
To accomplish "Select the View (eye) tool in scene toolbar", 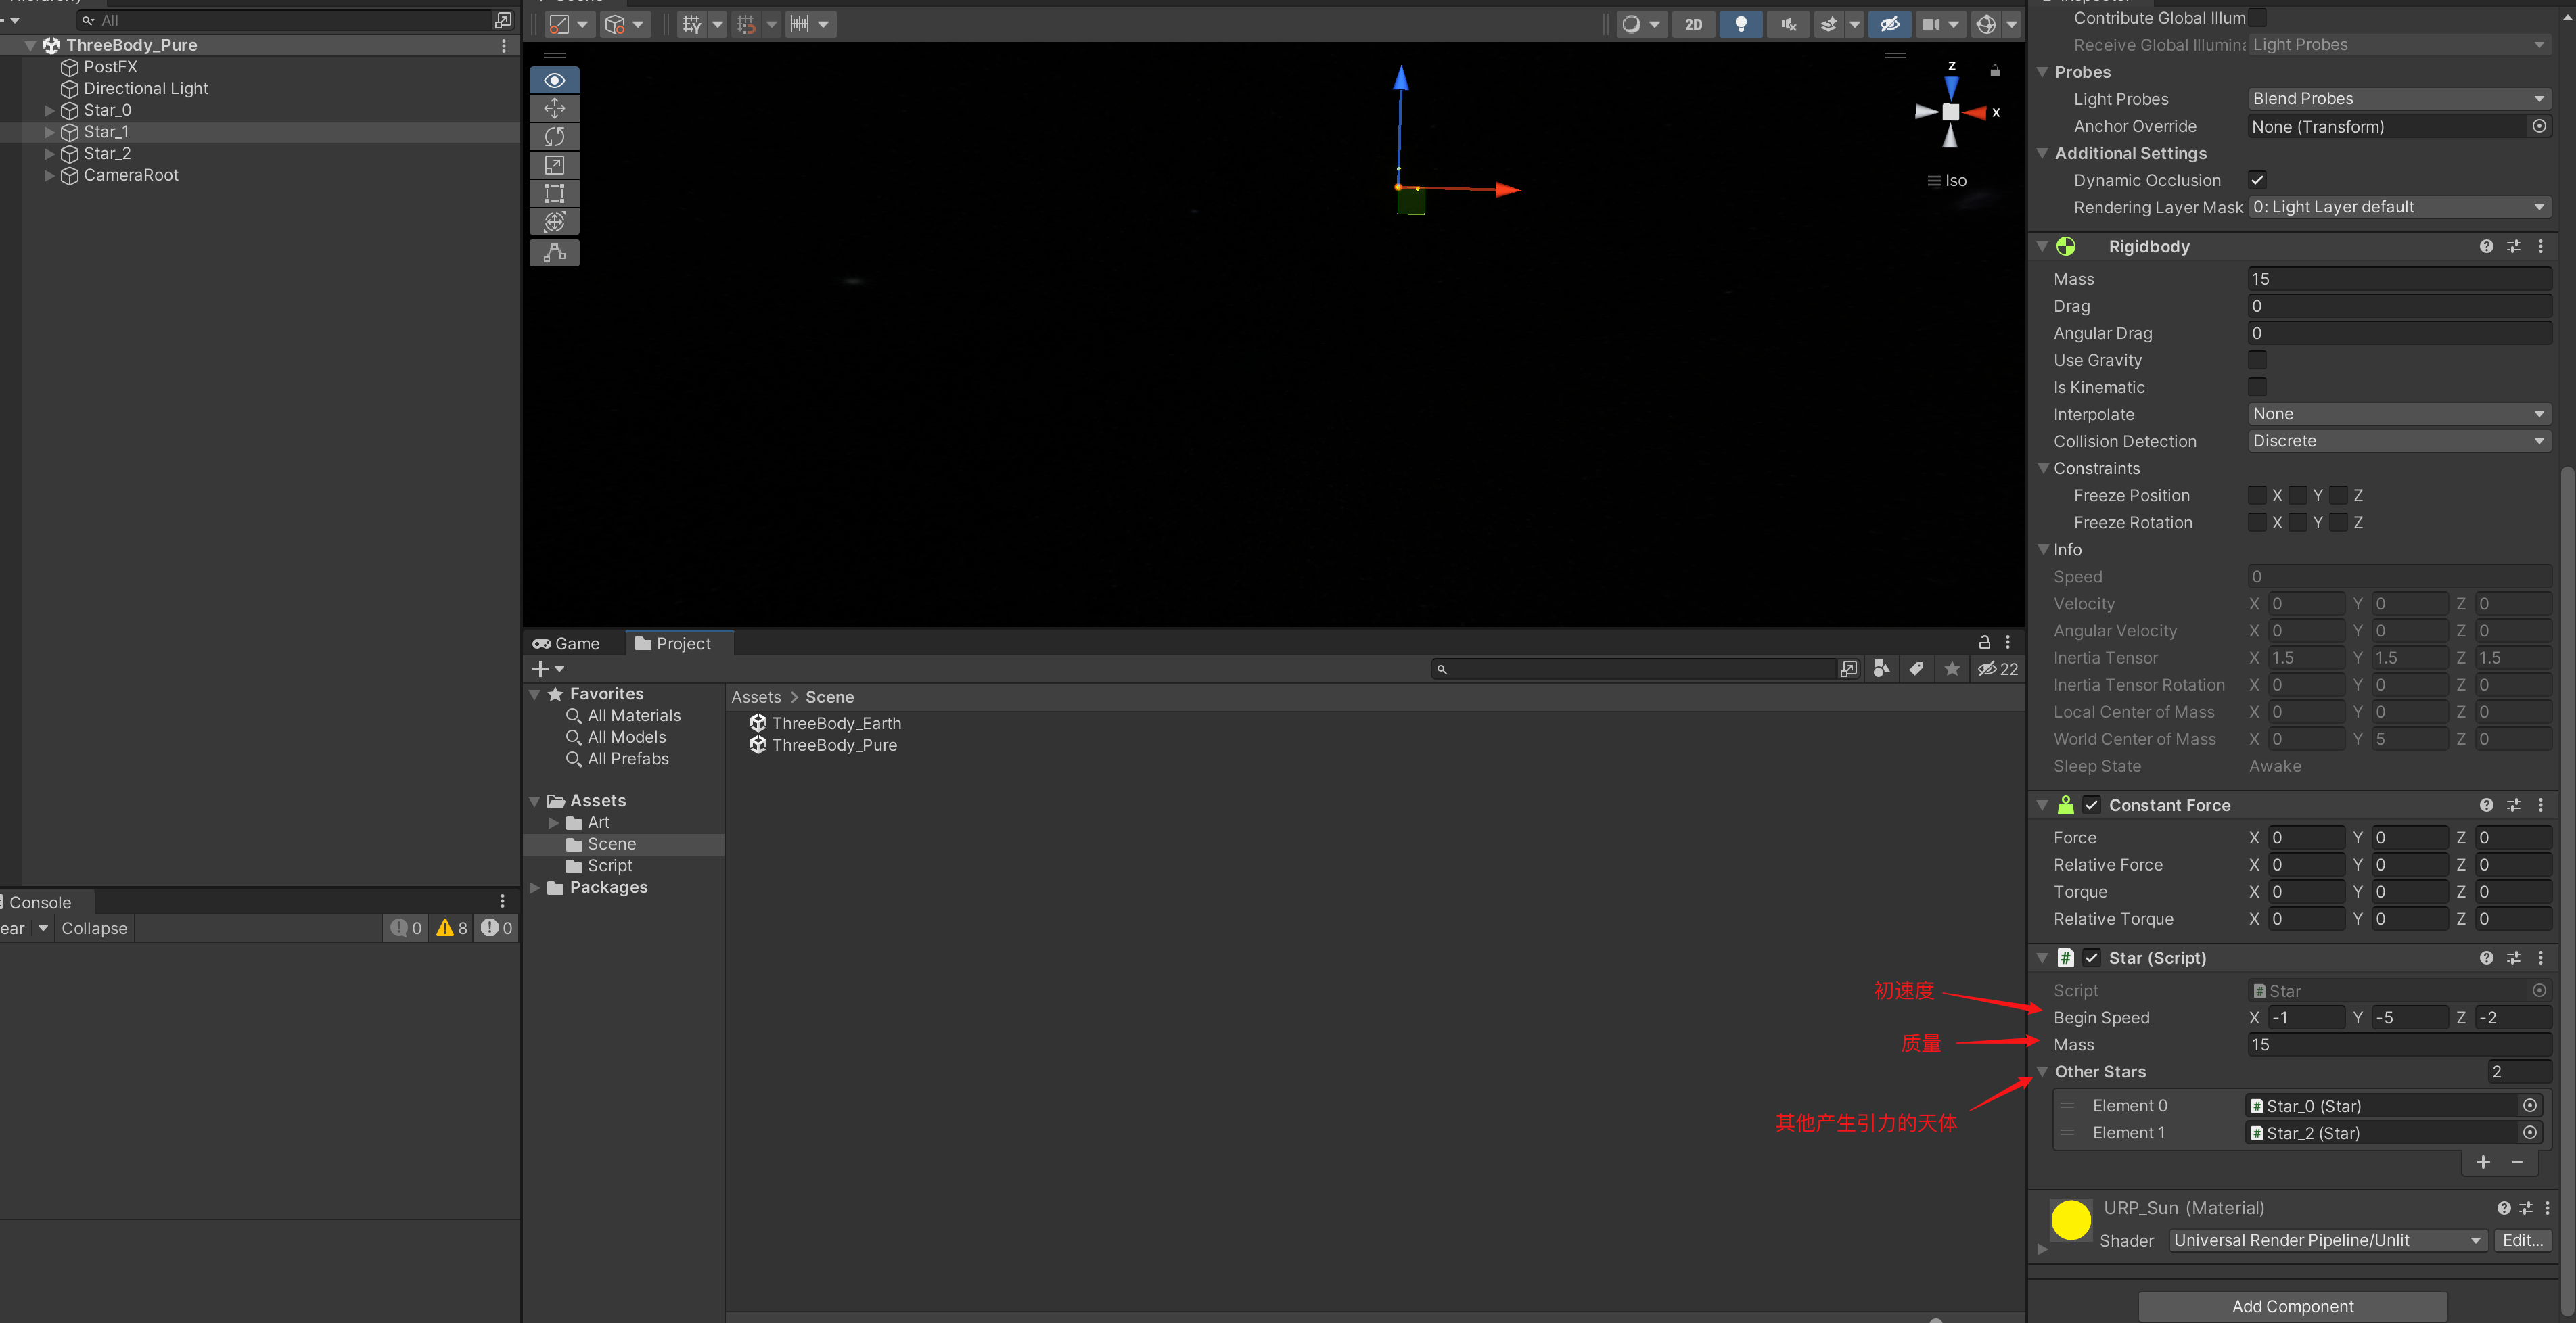I will [x=554, y=80].
